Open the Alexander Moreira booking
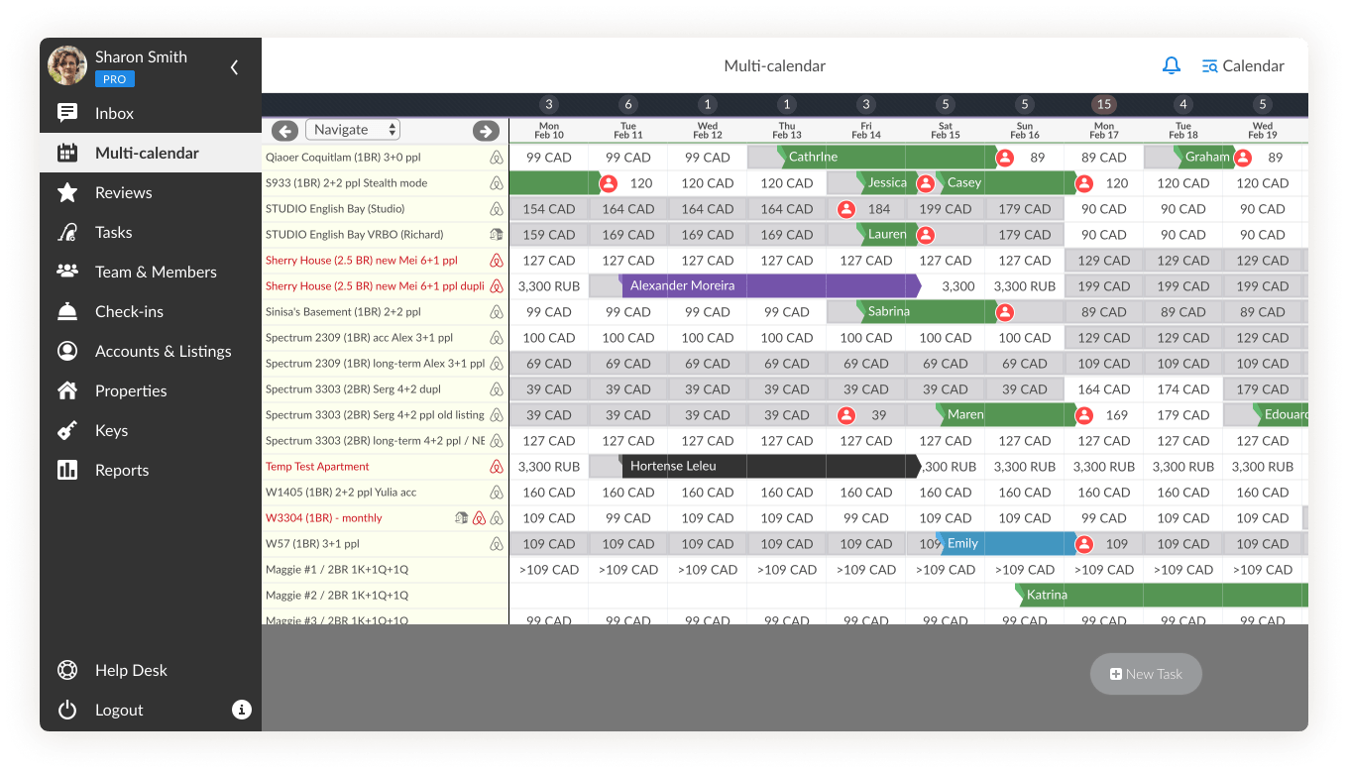Screen dimensions: 1348x773 tap(769, 285)
